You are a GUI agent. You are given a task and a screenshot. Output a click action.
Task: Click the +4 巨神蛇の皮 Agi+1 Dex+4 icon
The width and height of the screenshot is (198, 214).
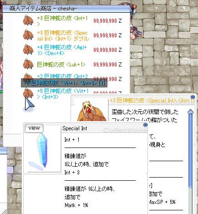[28, 49]
